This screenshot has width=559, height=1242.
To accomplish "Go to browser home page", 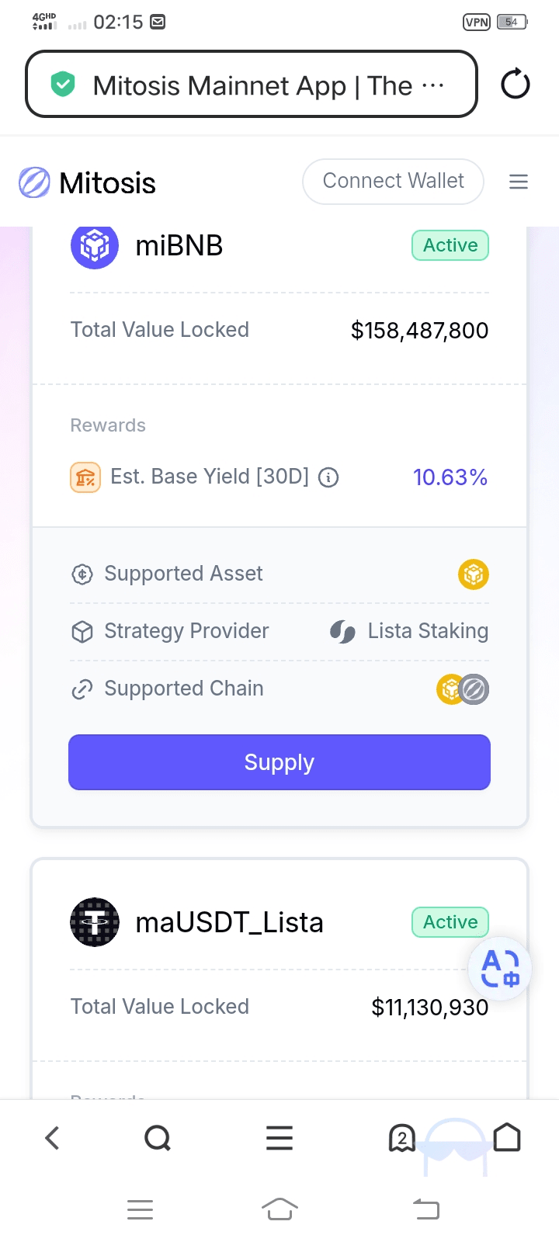I will click(x=507, y=1138).
